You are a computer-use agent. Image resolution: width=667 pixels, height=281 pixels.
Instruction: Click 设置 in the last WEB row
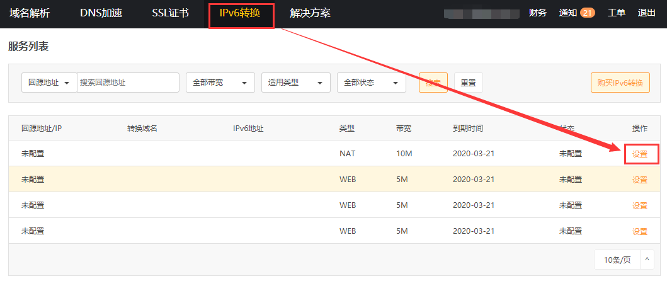pyautogui.click(x=640, y=231)
